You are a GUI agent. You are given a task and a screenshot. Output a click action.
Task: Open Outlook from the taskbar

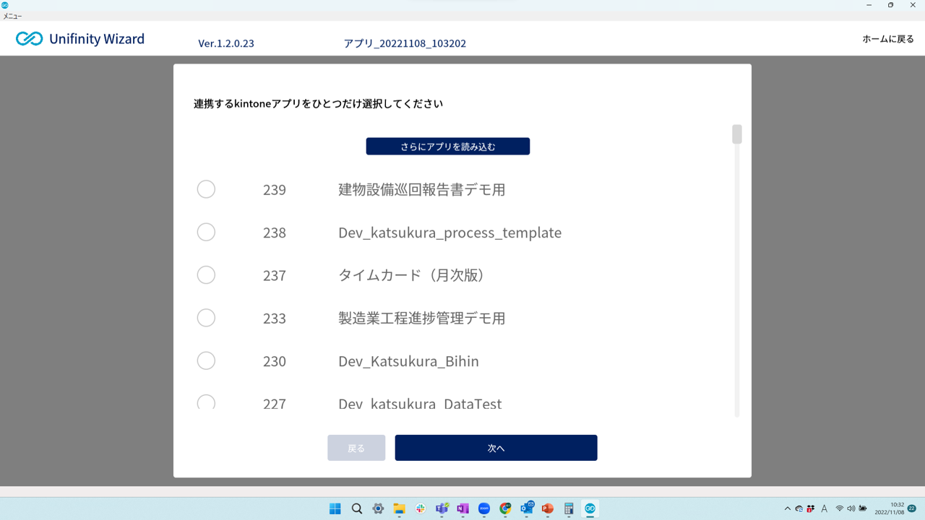tap(525, 508)
